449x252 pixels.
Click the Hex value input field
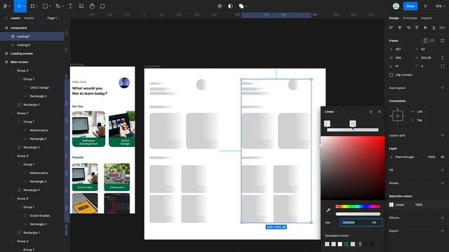pyautogui.click(x=355, y=223)
